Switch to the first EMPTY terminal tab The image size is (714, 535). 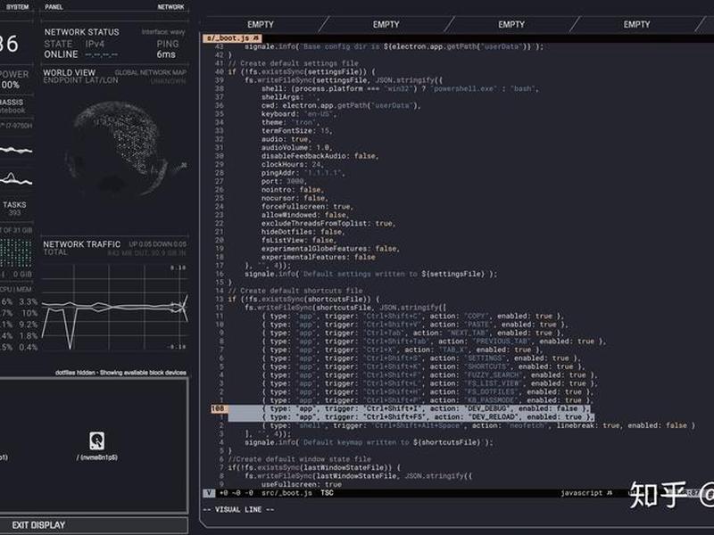point(261,25)
